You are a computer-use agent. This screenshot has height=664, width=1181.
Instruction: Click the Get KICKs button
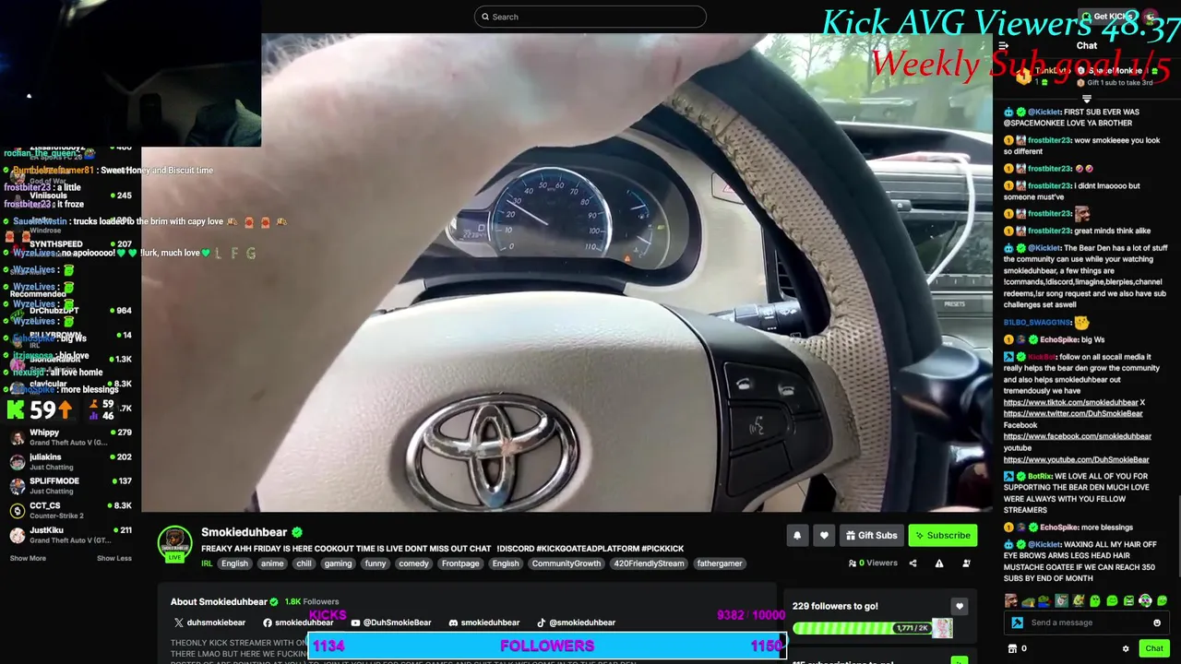pyautogui.click(x=1105, y=17)
